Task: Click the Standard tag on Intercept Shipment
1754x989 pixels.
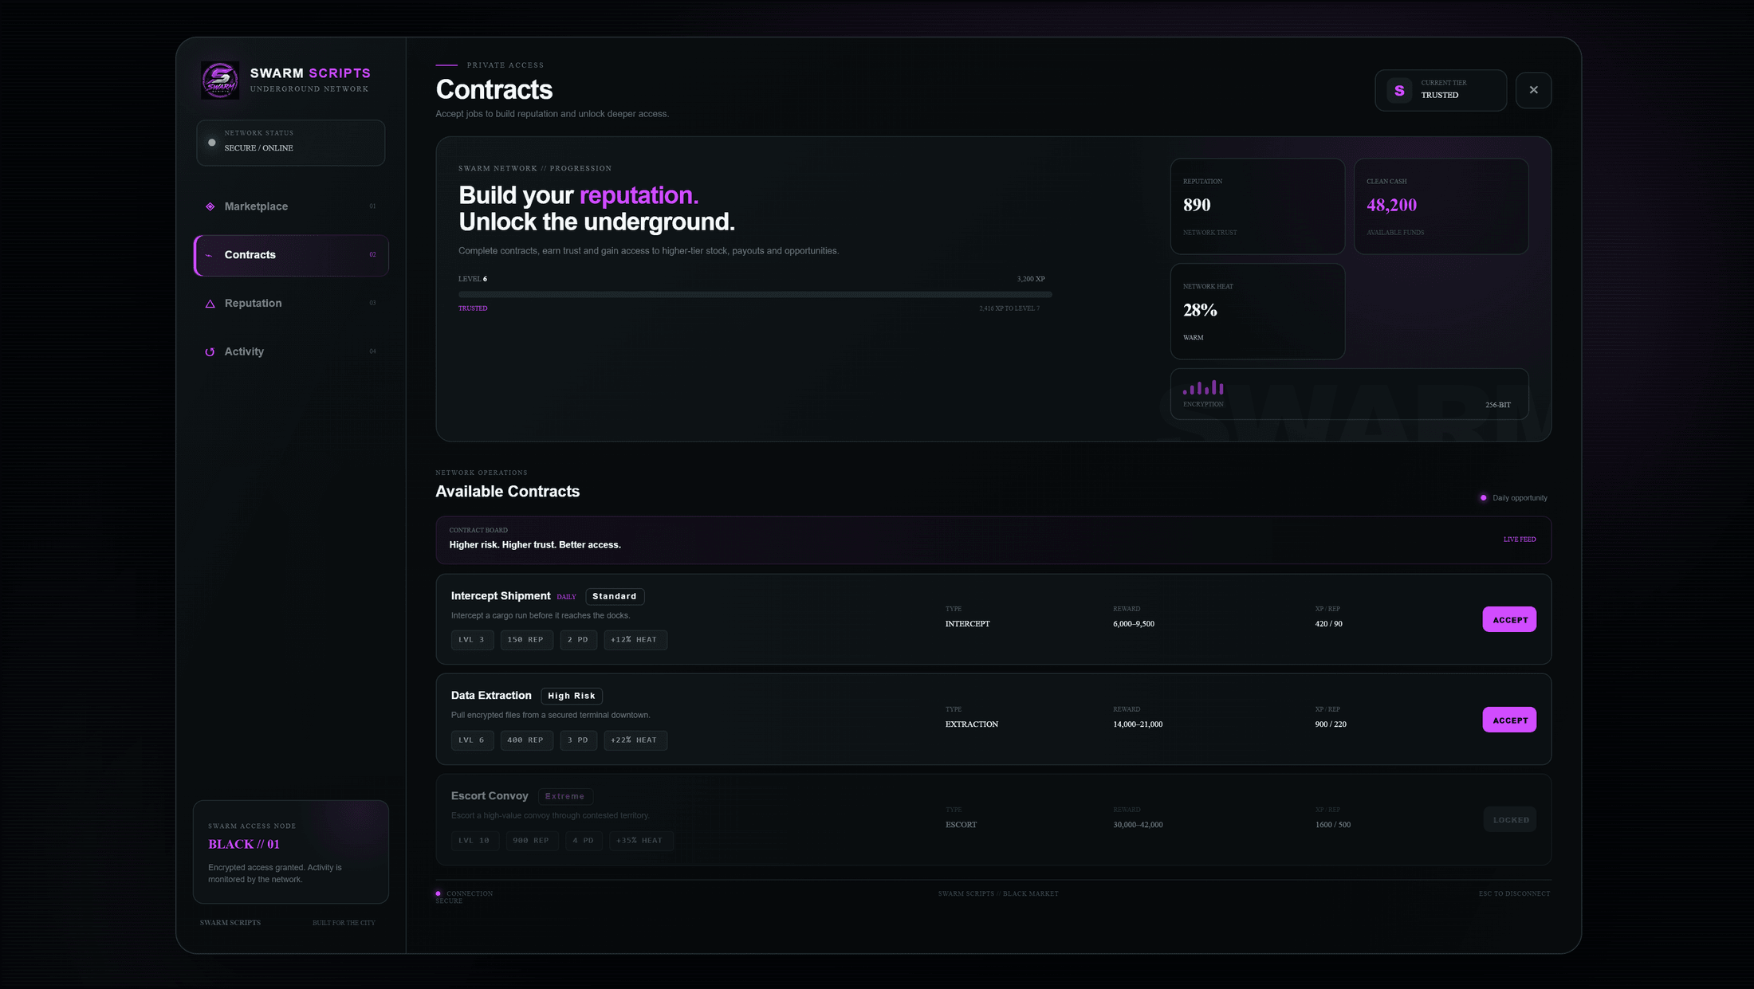Action: point(615,596)
